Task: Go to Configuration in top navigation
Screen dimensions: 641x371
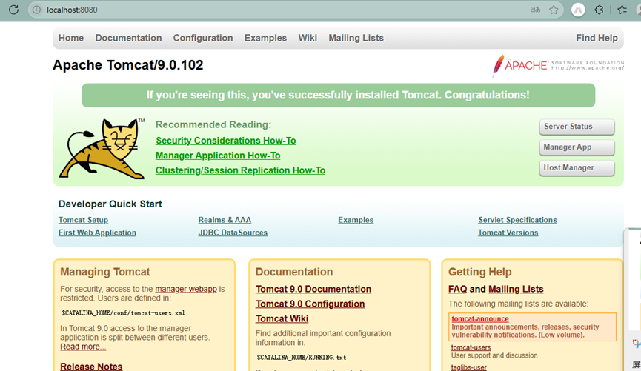Action: (x=203, y=38)
